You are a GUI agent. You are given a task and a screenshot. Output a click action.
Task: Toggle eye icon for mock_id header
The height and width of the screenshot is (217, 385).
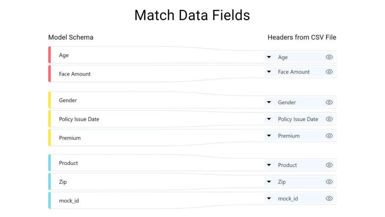point(329,198)
